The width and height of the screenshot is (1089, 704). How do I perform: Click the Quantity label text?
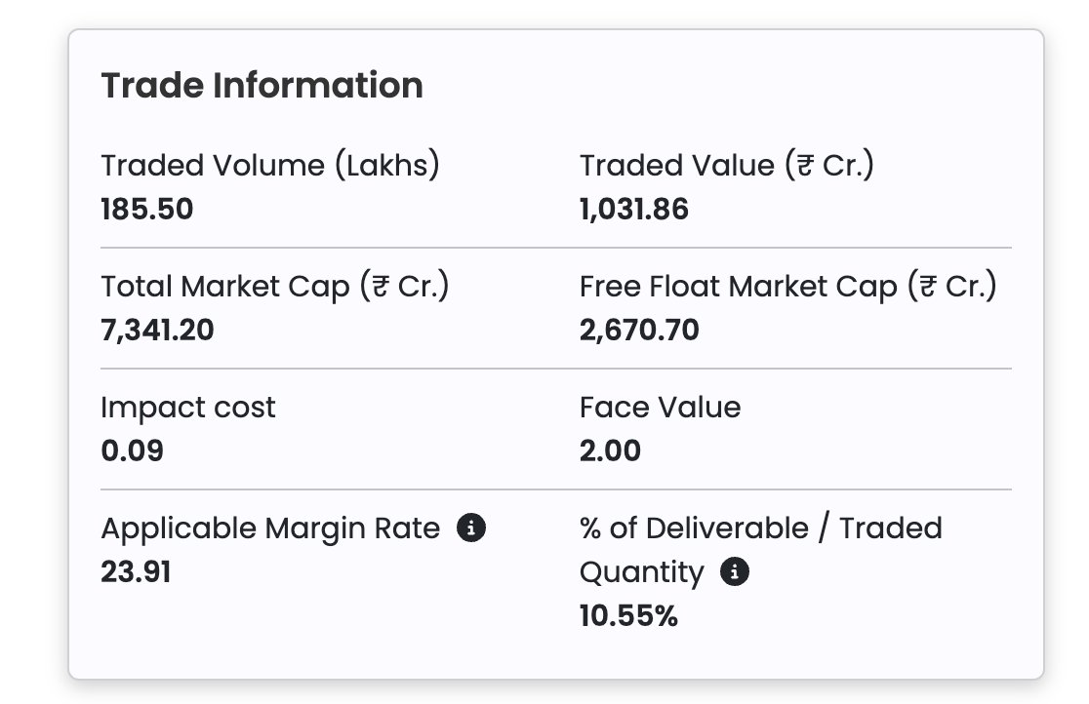(x=642, y=573)
